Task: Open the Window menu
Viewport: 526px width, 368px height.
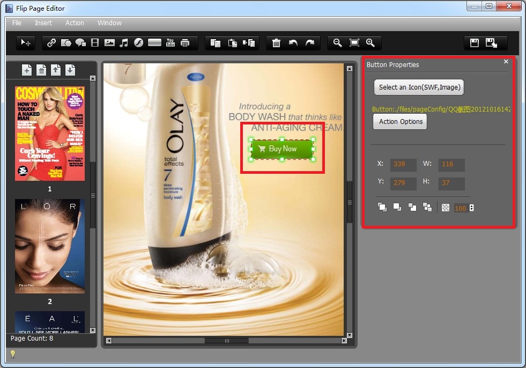Action: 109,23
